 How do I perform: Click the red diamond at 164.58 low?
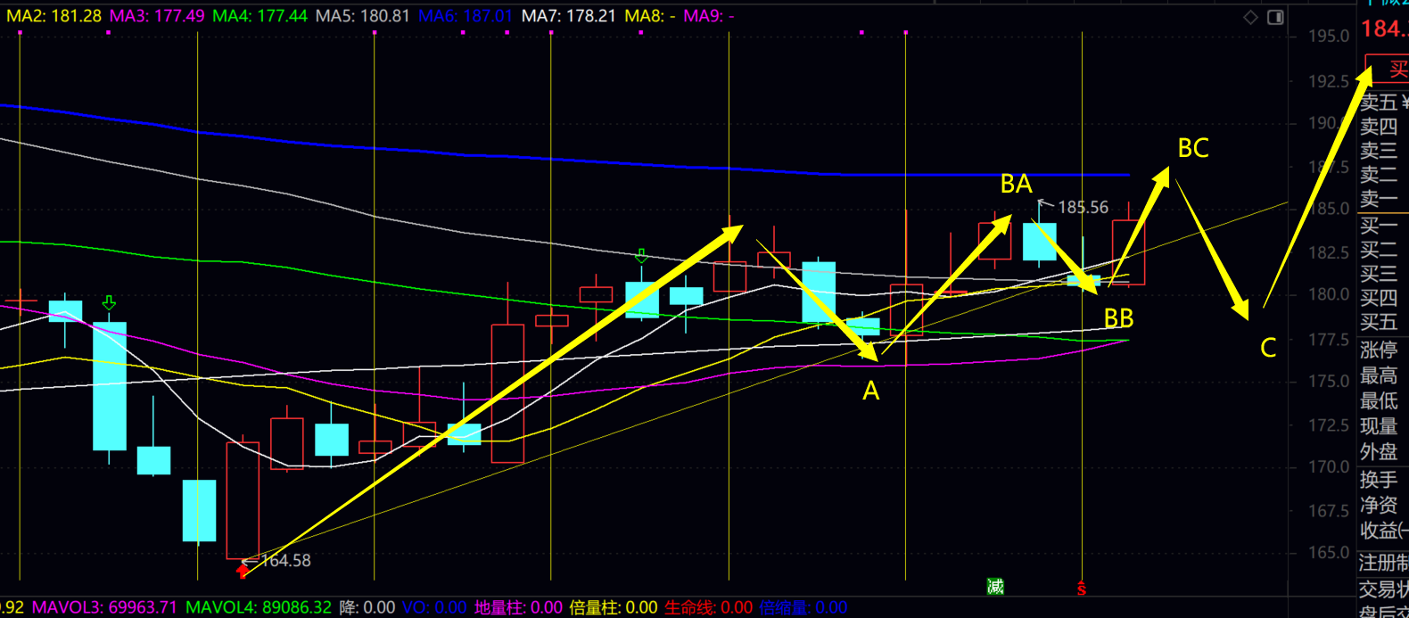click(x=243, y=570)
